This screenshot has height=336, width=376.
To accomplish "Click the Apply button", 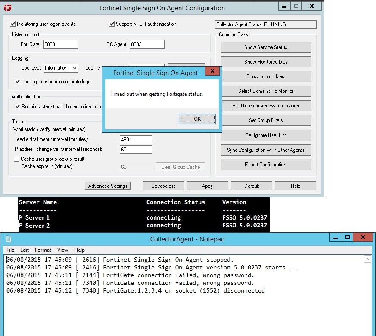I will pos(208,186).
